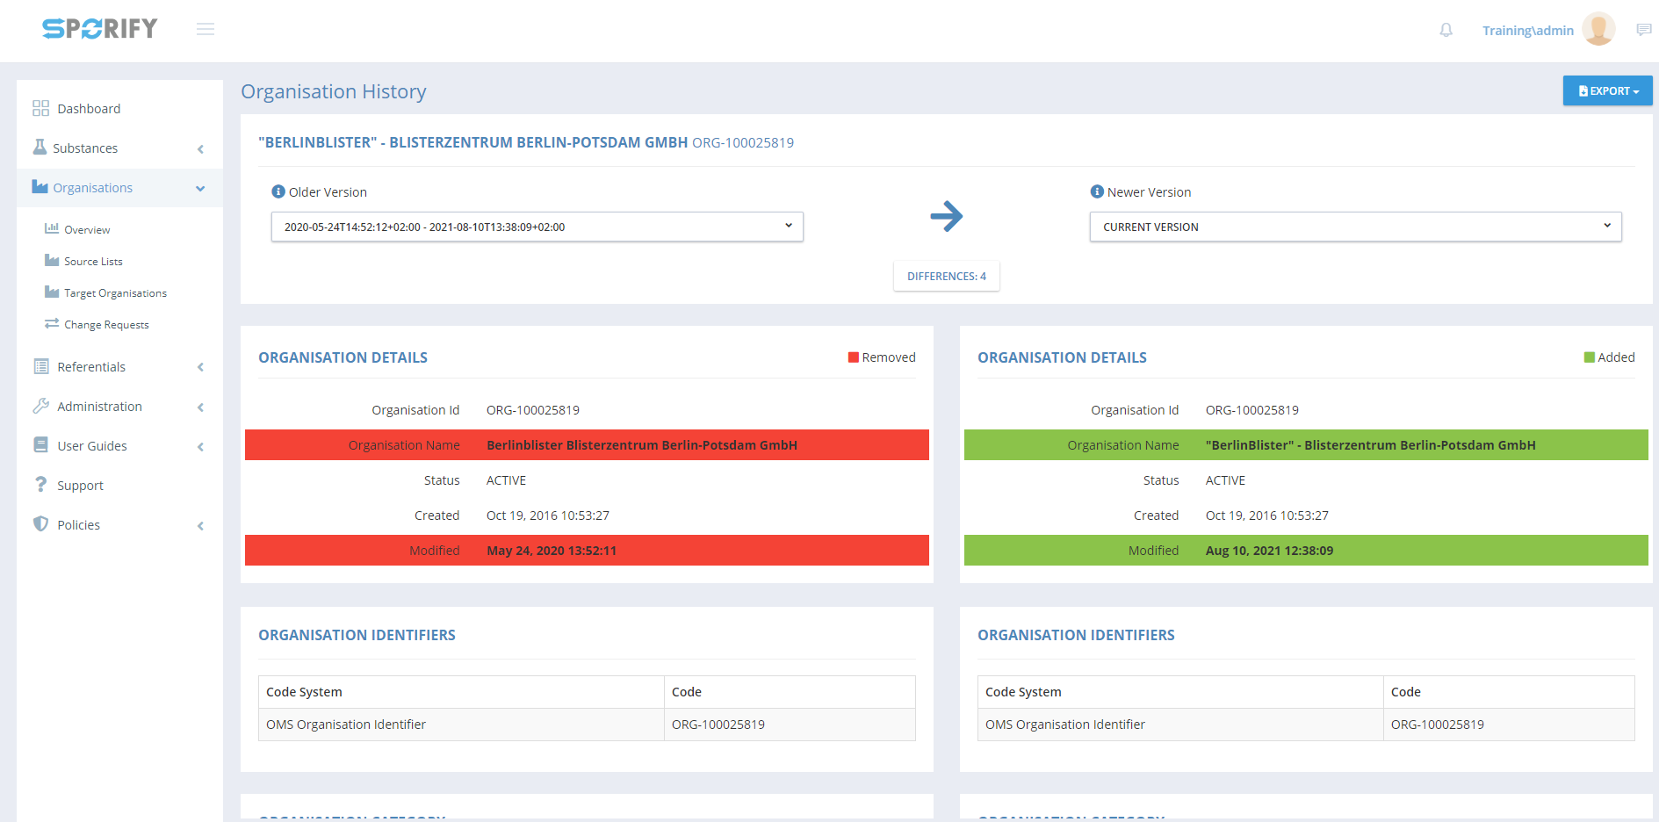1659x822 pixels.
Task: Click the Sporify logo
Action: coord(99,29)
